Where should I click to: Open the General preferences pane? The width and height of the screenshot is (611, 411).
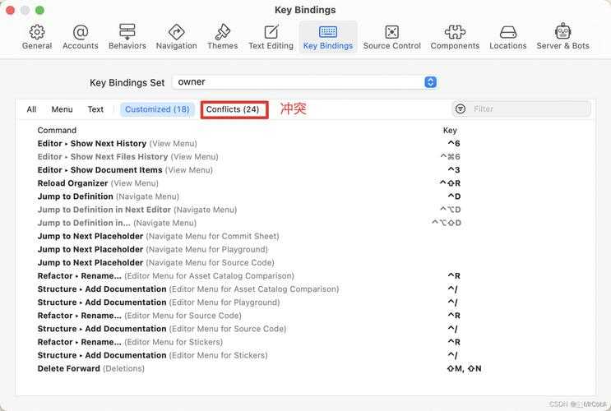(x=37, y=37)
